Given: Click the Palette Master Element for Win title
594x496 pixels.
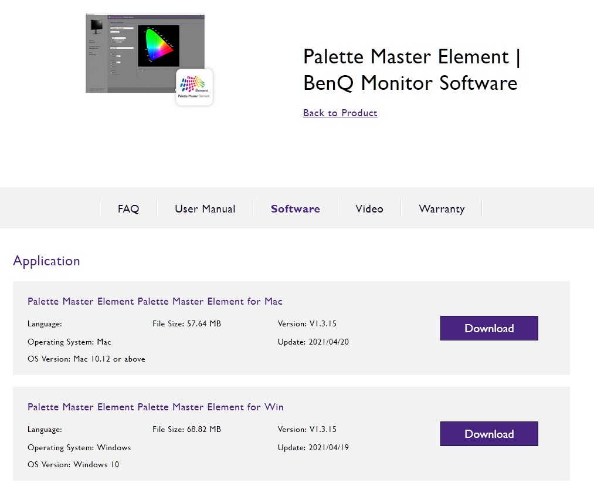Looking at the screenshot, I should click(x=155, y=407).
